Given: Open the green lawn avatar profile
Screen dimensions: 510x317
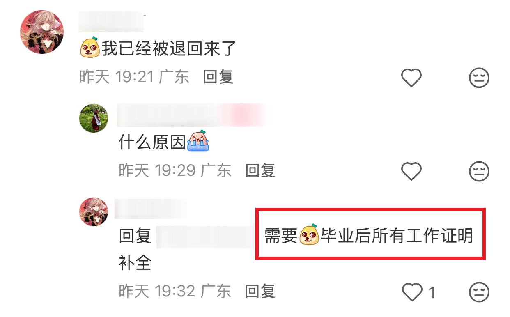Looking at the screenshot, I should point(94,118).
